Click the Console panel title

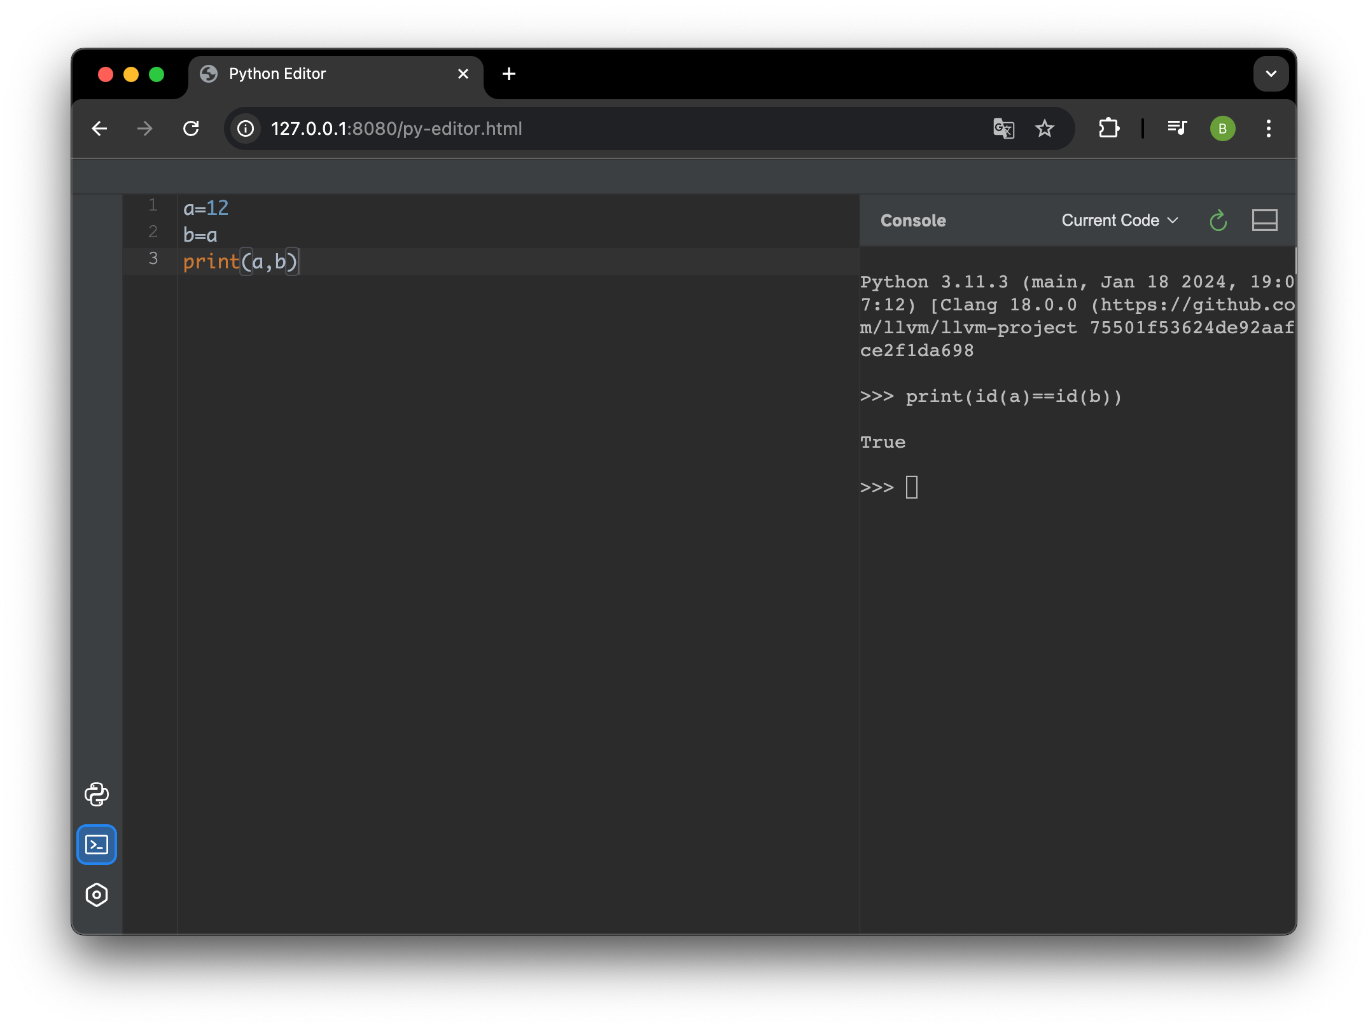913,221
